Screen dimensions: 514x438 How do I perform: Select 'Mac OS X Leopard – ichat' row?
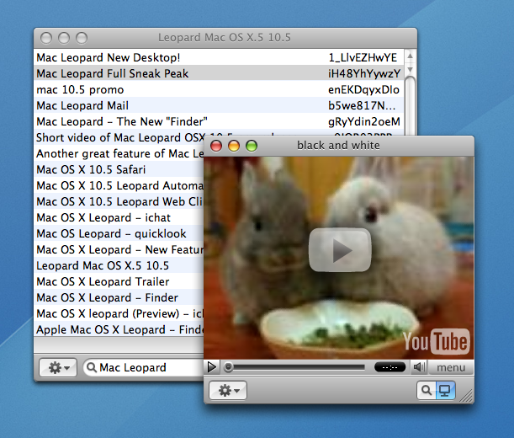pos(119,217)
